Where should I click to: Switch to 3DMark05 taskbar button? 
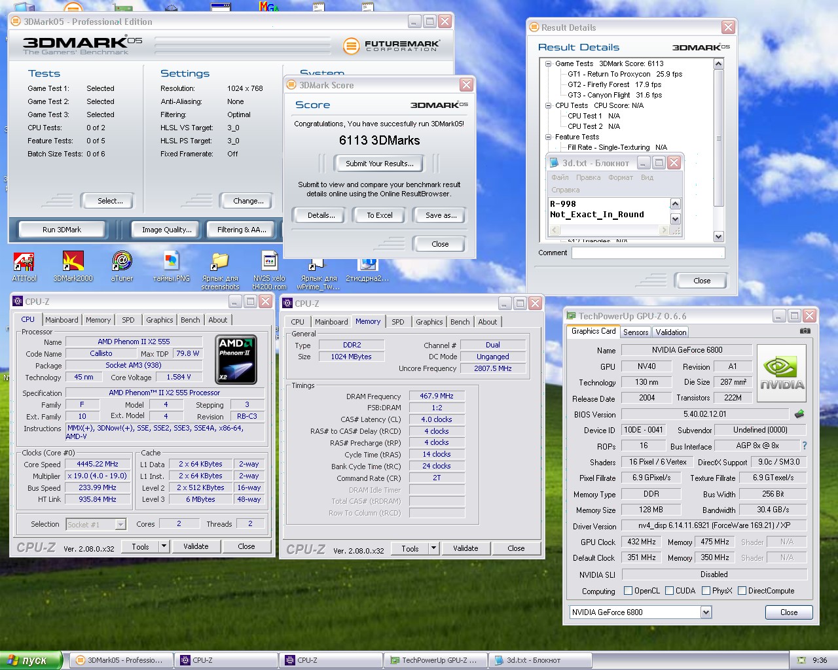pyautogui.click(x=121, y=660)
